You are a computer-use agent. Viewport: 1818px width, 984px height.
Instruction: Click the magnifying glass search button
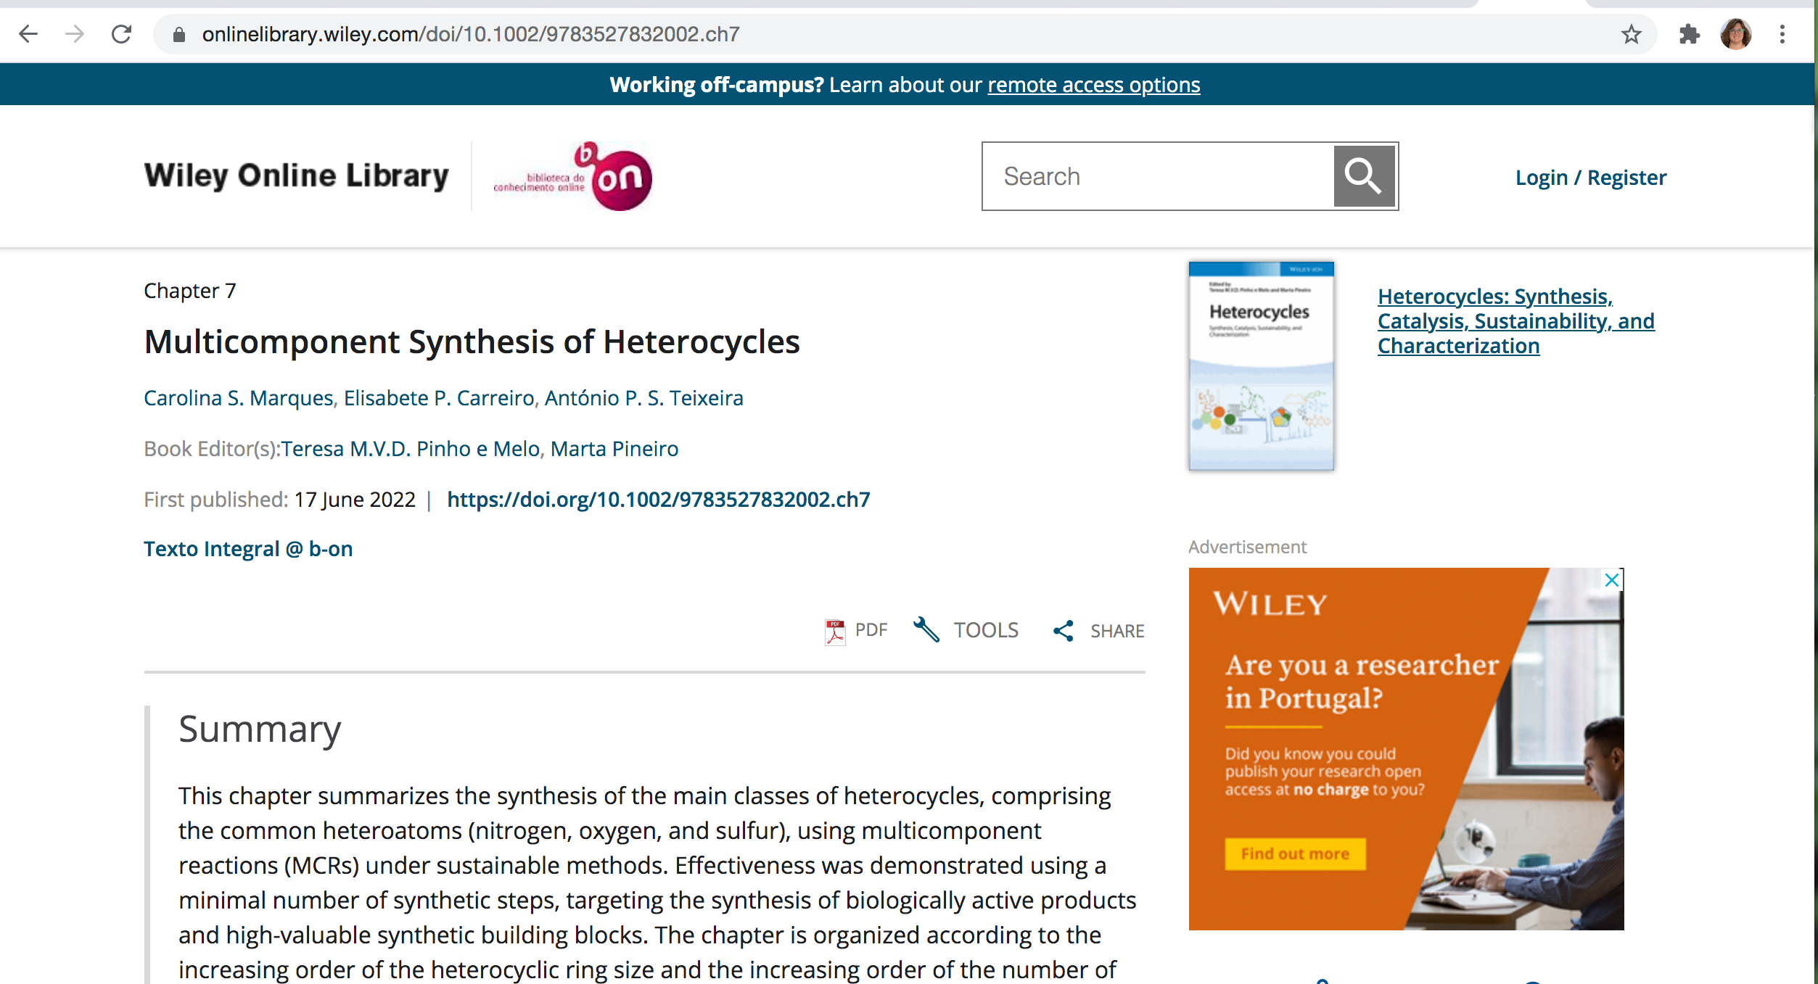(1364, 176)
